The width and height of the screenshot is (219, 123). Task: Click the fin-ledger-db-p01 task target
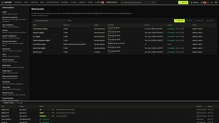click(25, 119)
